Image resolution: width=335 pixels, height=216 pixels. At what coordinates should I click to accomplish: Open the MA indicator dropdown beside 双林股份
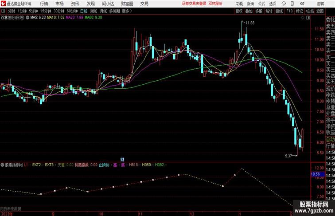pos(28,18)
